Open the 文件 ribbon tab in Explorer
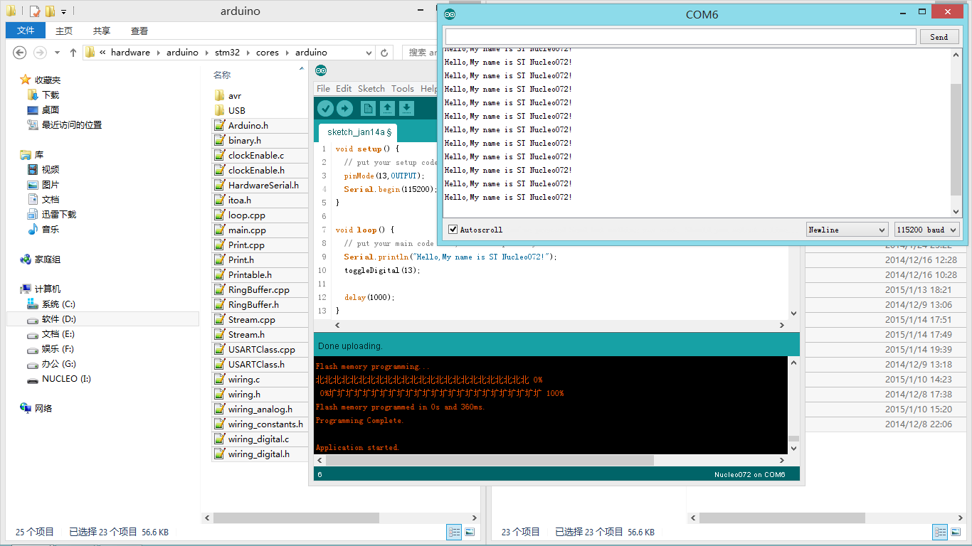This screenshot has height=546, width=972. [x=26, y=31]
